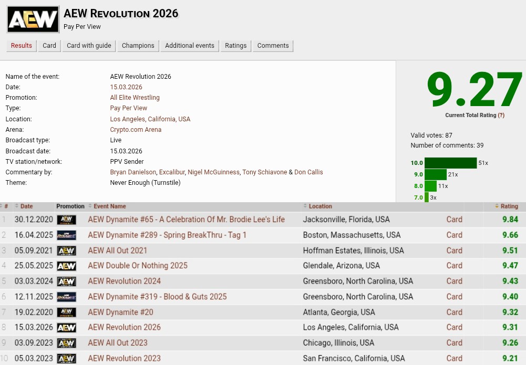Click promotion logo in Dynamite #319 row
The width and height of the screenshot is (526, 365).
click(x=66, y=297)
